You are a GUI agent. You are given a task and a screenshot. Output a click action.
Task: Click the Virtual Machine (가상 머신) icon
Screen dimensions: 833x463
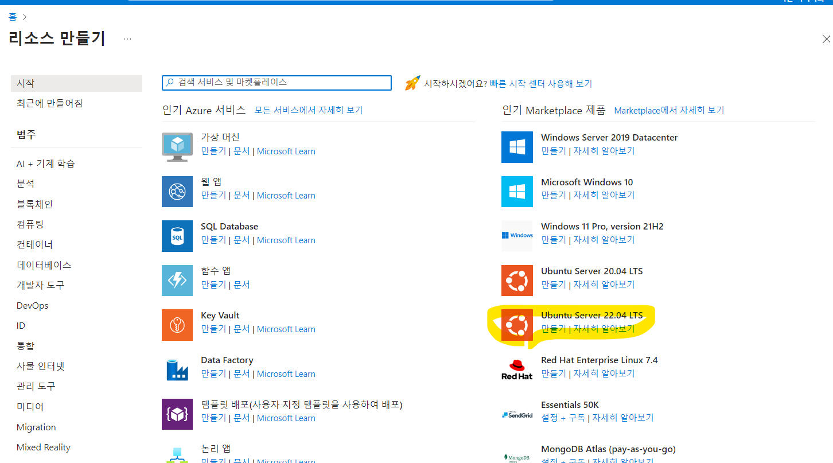tap(177, 147)
